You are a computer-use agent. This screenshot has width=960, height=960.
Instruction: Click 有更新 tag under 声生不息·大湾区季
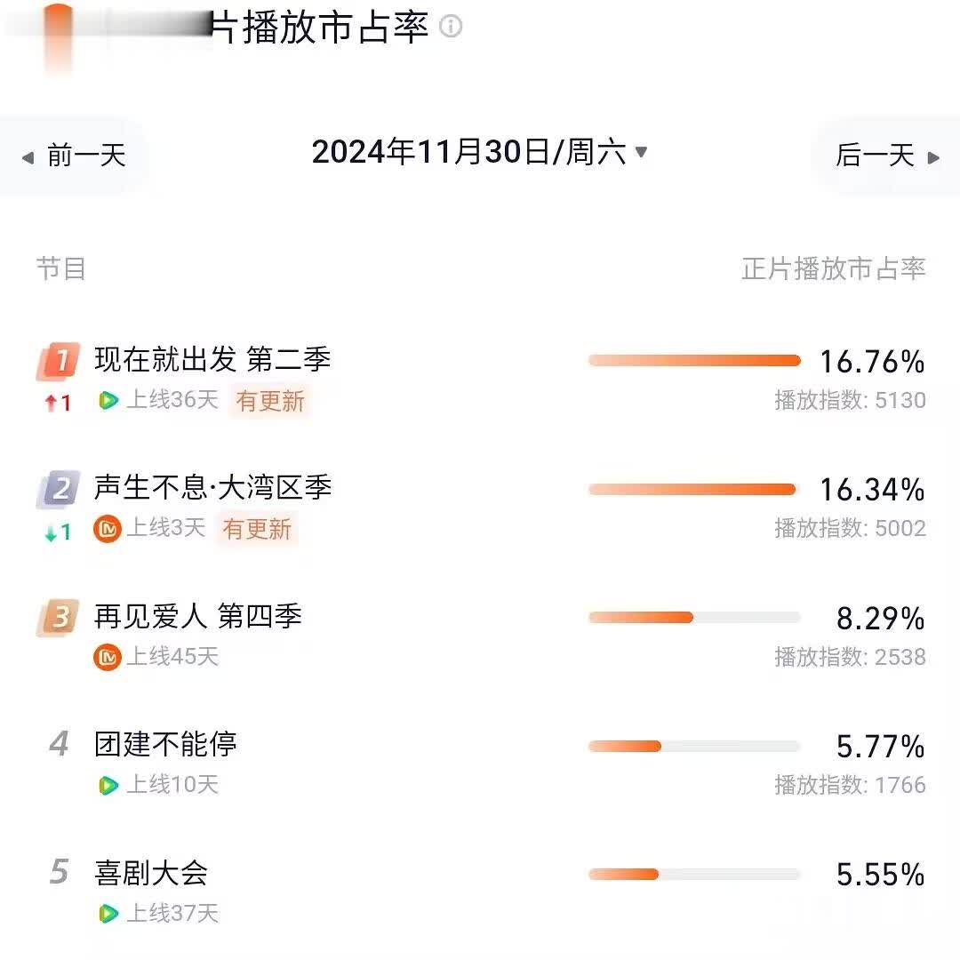[x=257, y=528]
